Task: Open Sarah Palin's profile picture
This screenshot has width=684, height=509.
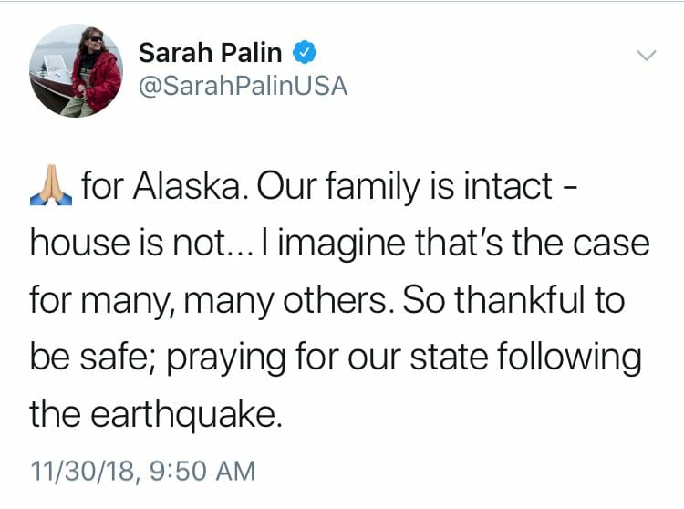Action: tap(76, 70)
